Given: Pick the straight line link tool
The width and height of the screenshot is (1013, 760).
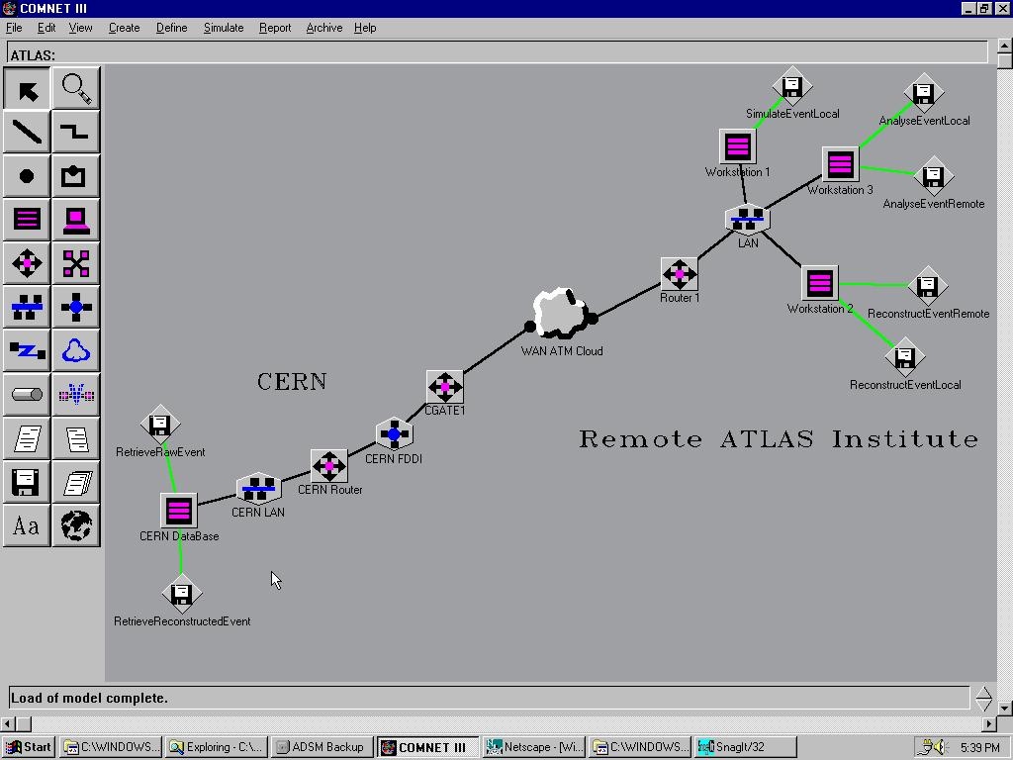Looking at the screenshot, I should pos(28,133).
